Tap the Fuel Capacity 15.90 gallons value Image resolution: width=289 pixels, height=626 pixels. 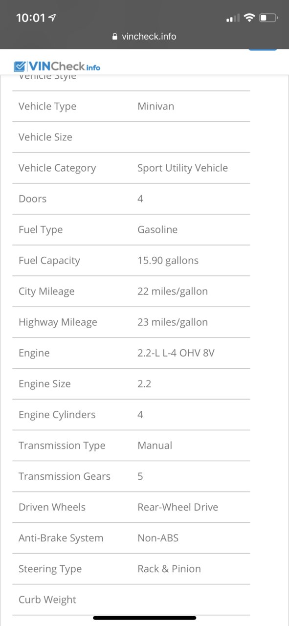[x=168, y=260]
